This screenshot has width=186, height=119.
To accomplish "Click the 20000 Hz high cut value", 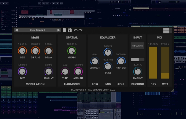I will pos(121,54).
